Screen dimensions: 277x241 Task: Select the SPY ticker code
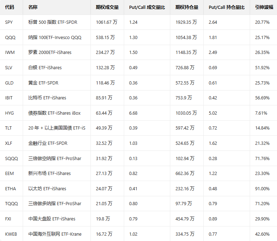point(9,22)
